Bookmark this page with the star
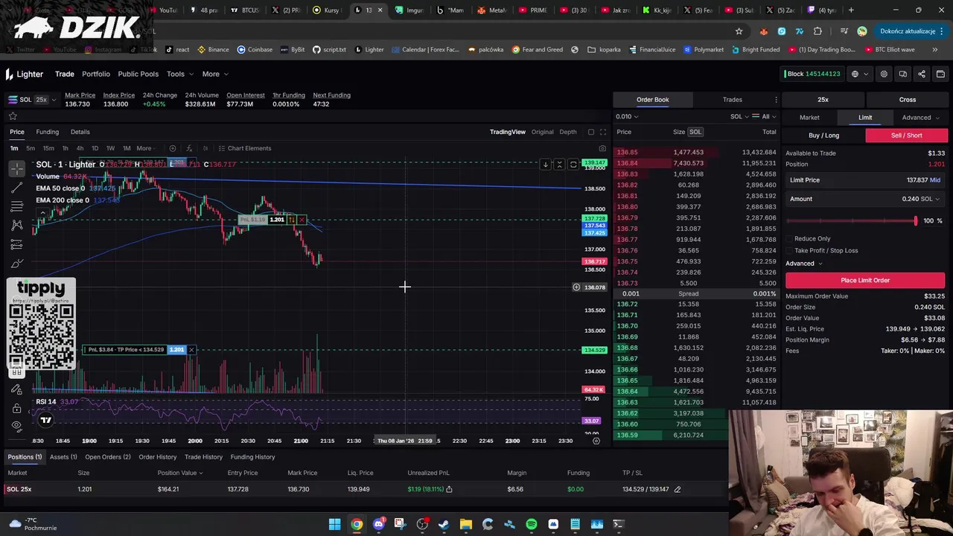Image resolution: width=953 pixels, height=536 pixels. click(739, 31)
